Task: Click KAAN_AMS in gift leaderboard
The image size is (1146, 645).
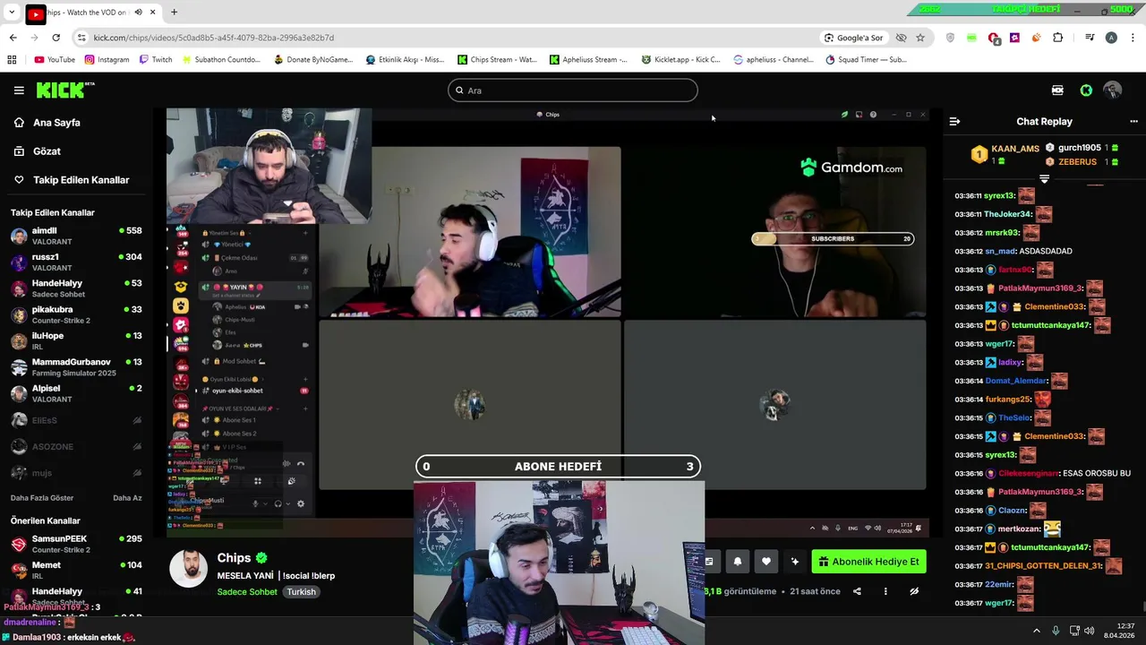Action: pyautogui.click(x=1015, y=149)
